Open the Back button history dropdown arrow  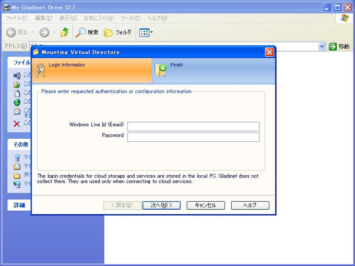coord(32,32)
